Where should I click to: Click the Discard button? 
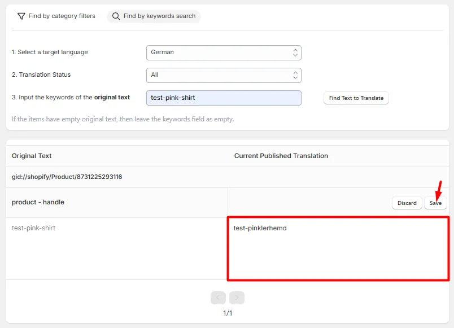click(x=407, y=203)
